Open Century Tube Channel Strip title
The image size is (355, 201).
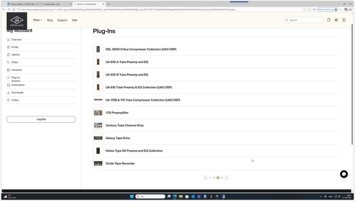125,125
